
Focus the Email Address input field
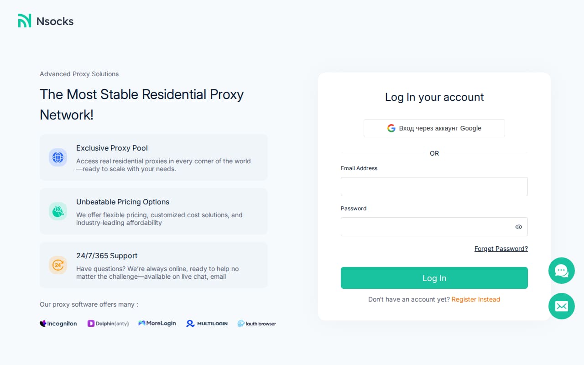[434, 187]
